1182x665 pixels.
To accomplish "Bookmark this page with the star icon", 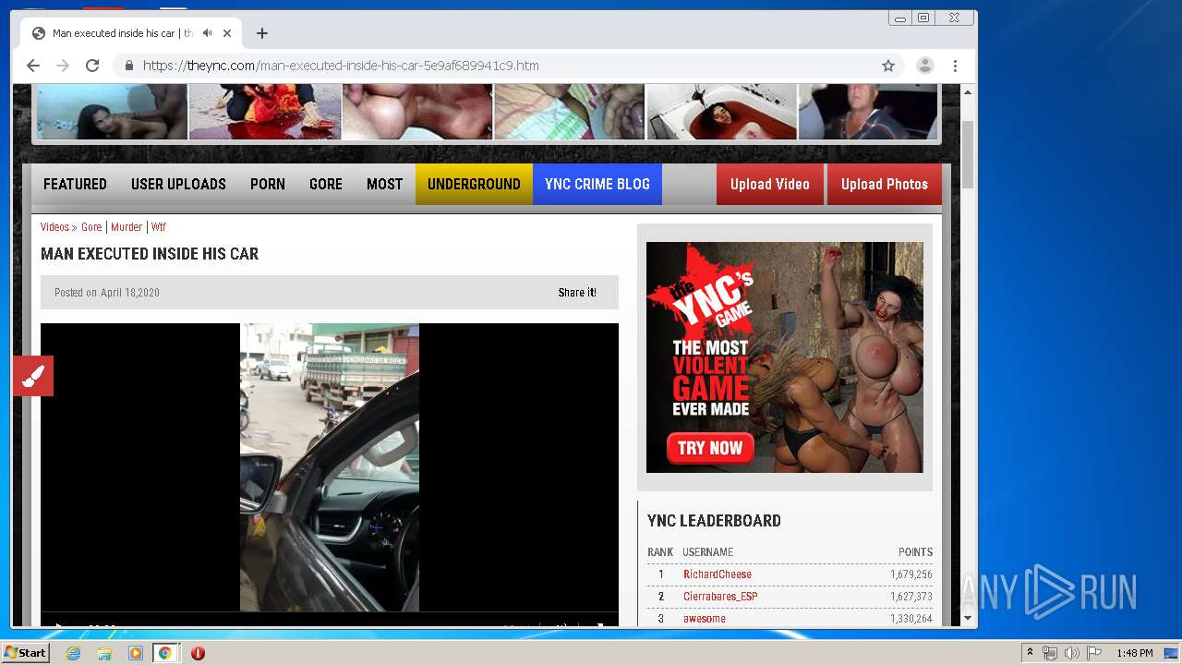I will pyautogui.click(x=888, y=66).
